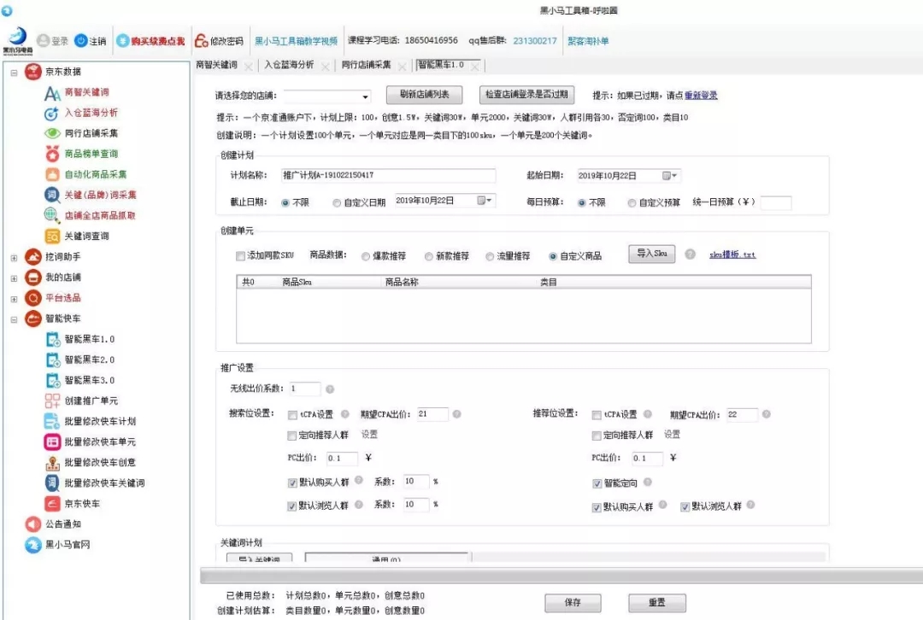
Task: Click the 导入Sku button
Action: [x=651, y=254]
